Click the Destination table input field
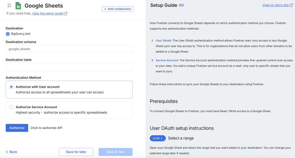295x158 pixels. pyautogui.click(x=69, y=67)
